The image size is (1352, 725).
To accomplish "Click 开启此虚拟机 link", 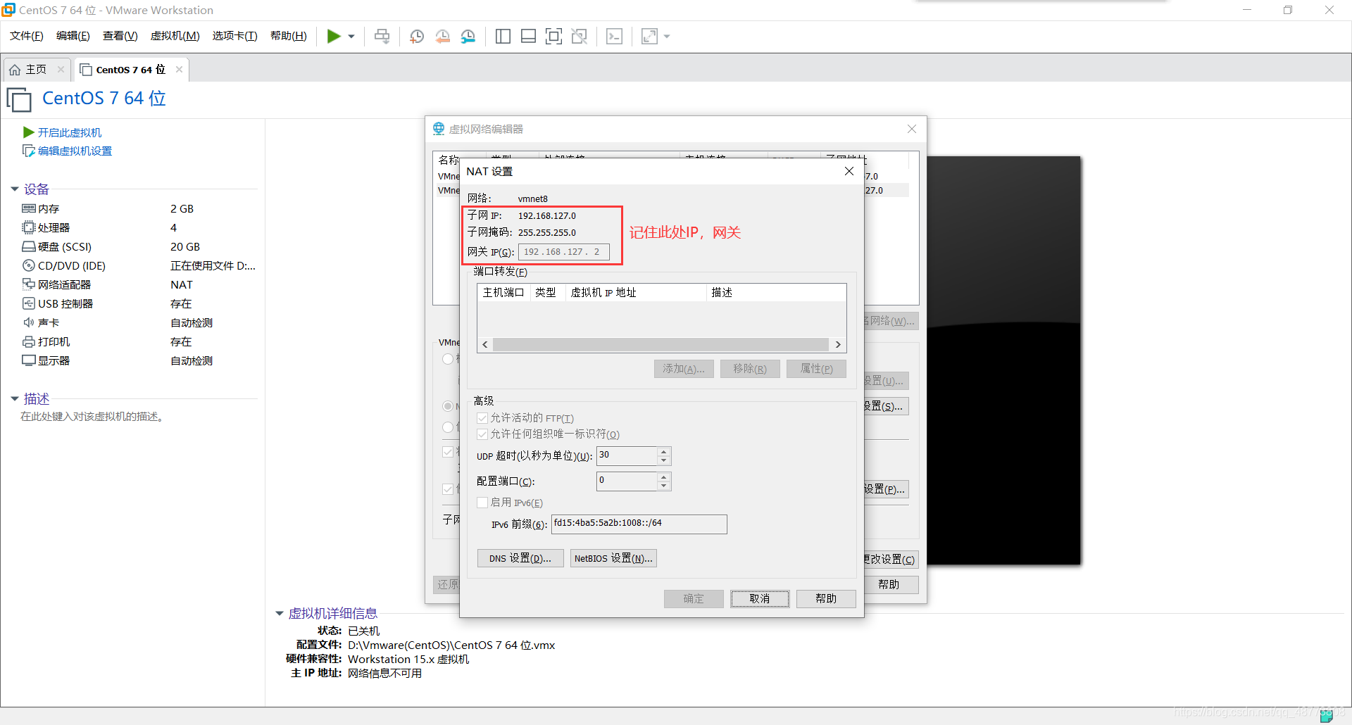I will (69, 132).
